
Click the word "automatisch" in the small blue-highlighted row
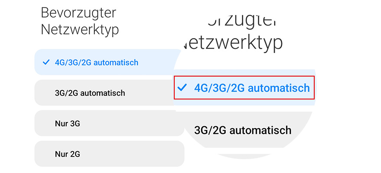(x=116, y=63)
